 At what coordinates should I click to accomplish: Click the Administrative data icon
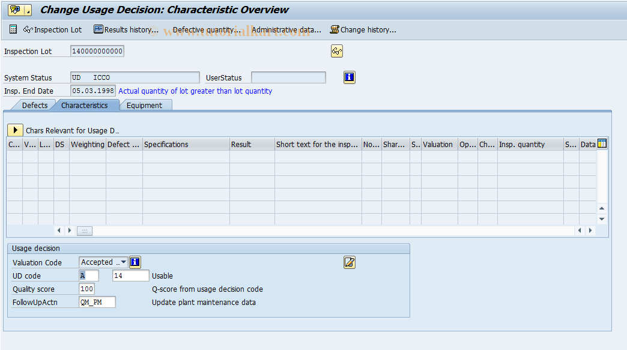pos(286,29)
